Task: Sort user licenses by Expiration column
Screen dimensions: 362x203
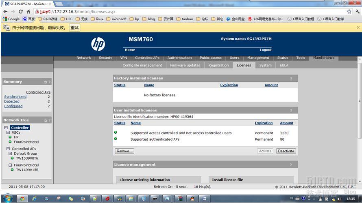Action: pos(264,123)
